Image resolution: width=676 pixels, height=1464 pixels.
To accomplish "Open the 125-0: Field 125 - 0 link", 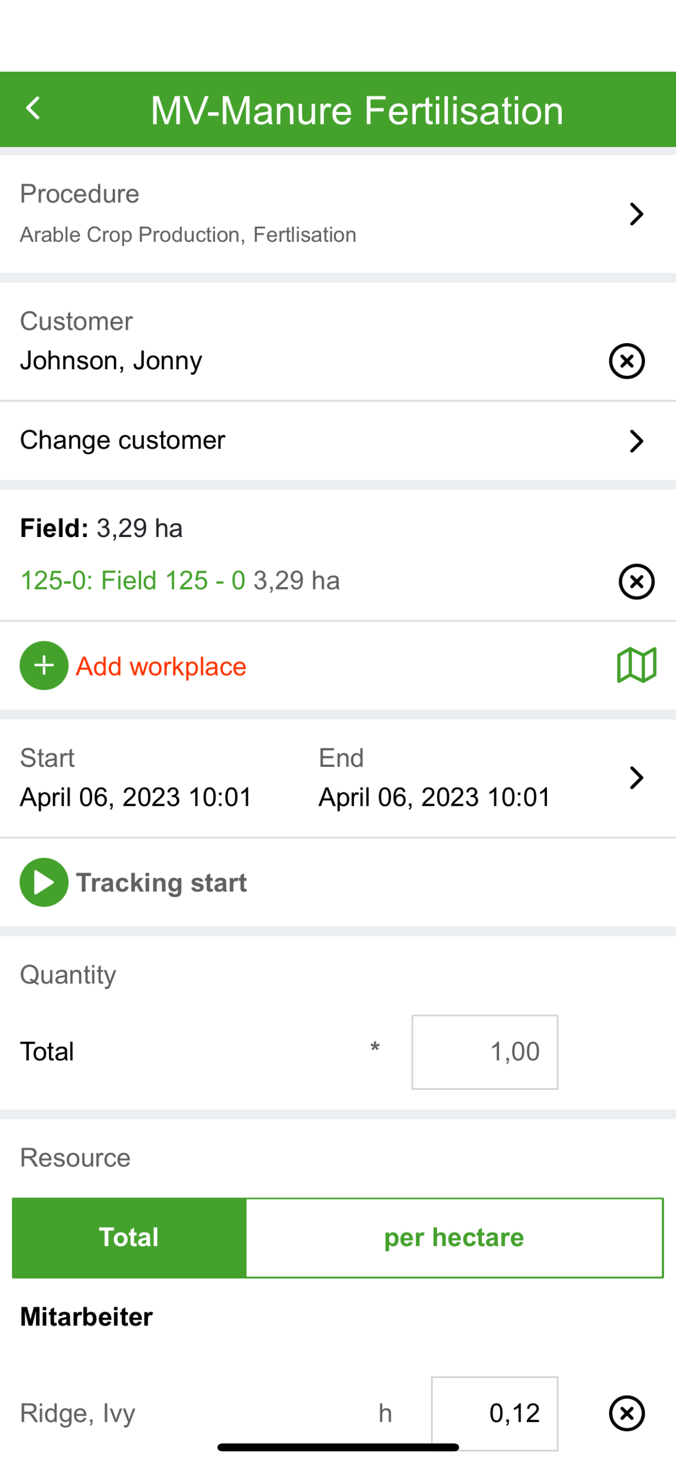I will 133,580.
